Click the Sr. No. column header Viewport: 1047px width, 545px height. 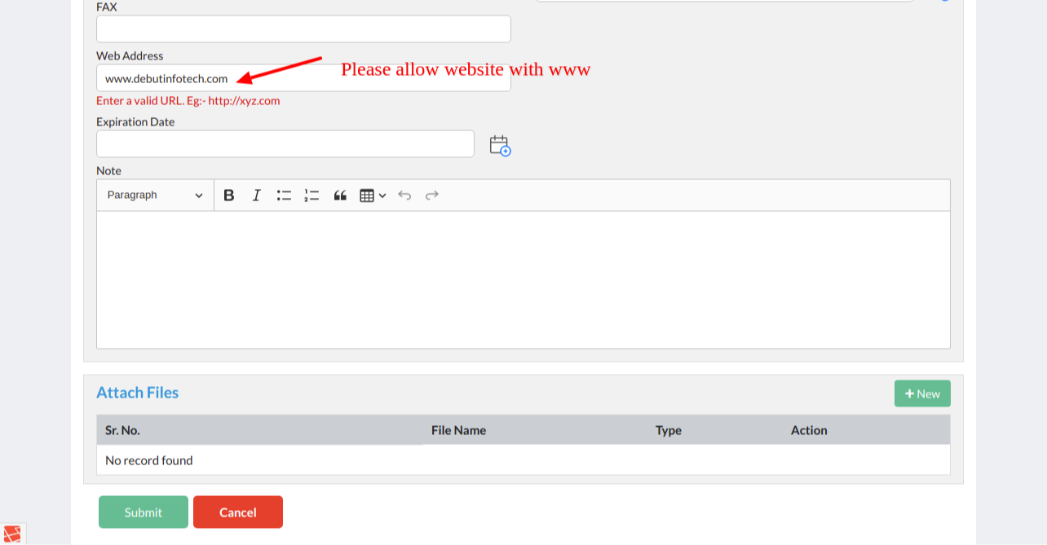[122, 430]
